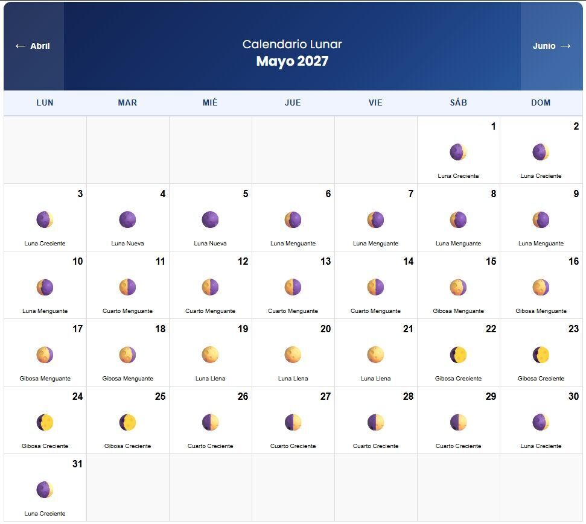The height and width of the screenshot is (524, 586).
Task: Click the moon icon on May 31
Action: coord(45,490)
